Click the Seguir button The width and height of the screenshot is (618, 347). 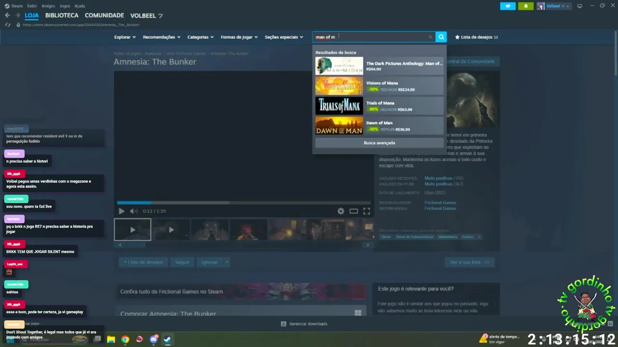click(x=182, y=262)
